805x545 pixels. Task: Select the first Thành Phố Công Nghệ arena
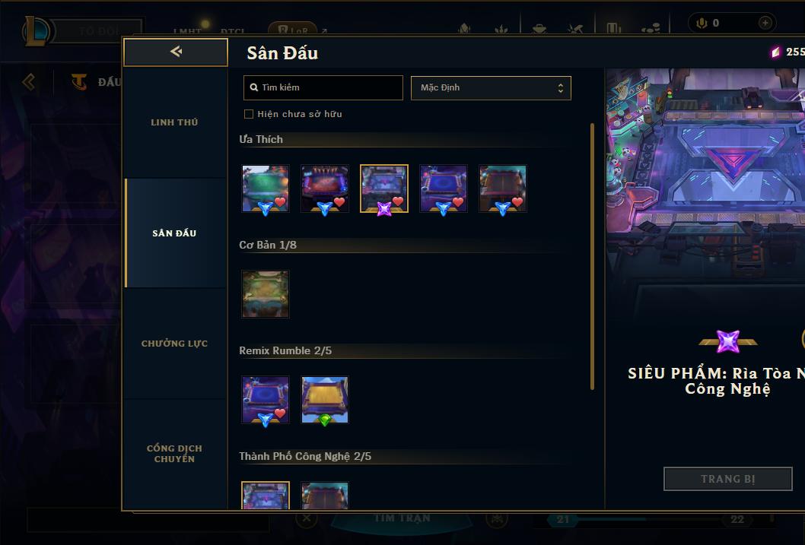pos(266,496)
